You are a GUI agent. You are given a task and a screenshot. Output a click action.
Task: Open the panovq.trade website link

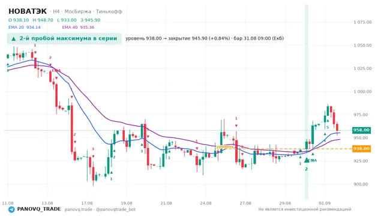pyautogui.click(x=79, y=209)
